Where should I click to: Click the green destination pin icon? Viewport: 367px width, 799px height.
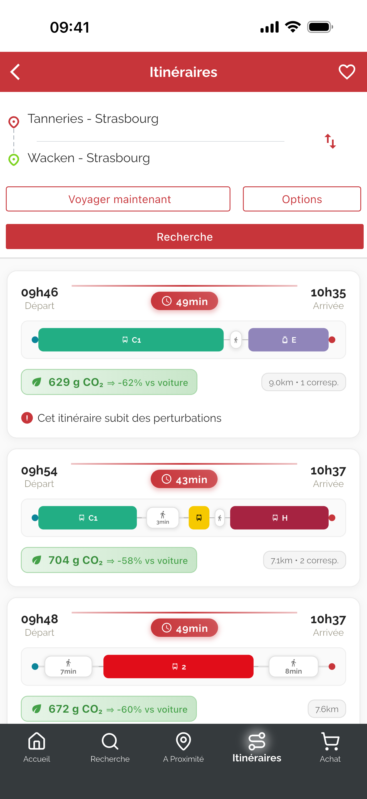14,159
